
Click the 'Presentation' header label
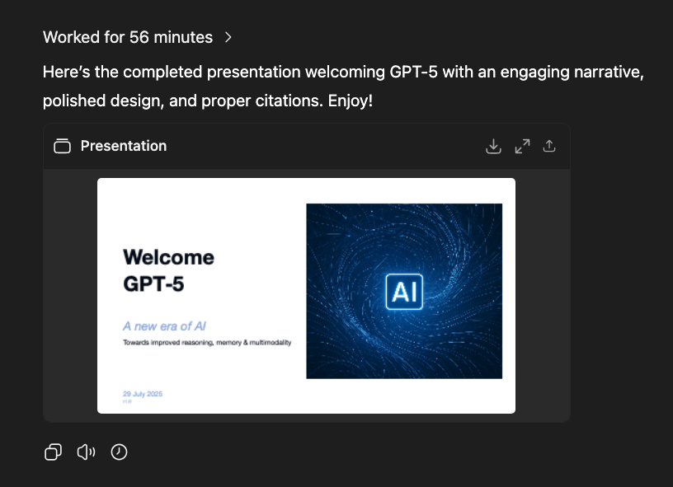coord(124,146)
